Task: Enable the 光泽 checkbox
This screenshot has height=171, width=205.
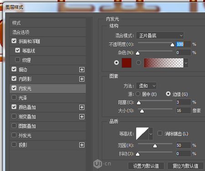Action: click(x=14, y=97)
